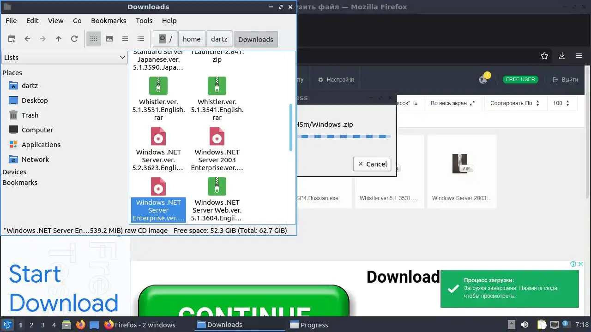Bookmark this page with star icon
Screen dimensions: 591x332
tap(544, 56)
